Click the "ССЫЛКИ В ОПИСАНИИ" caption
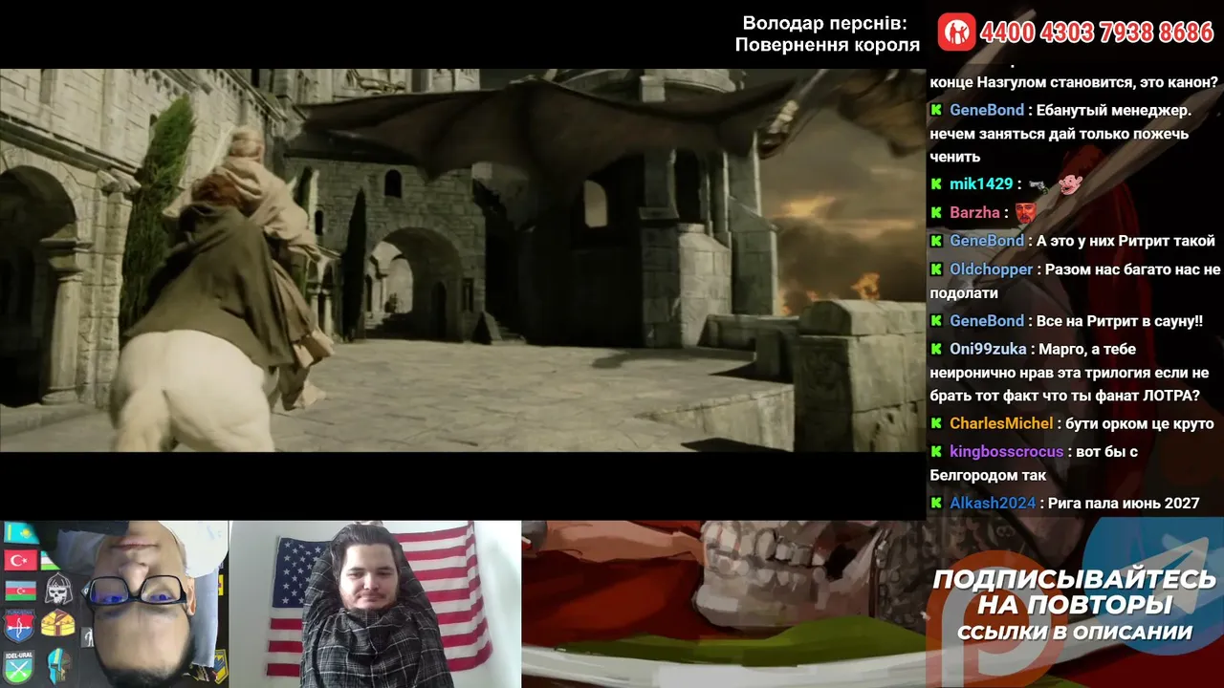The height and width of the screenshot is (688, 1224). 1075,633
